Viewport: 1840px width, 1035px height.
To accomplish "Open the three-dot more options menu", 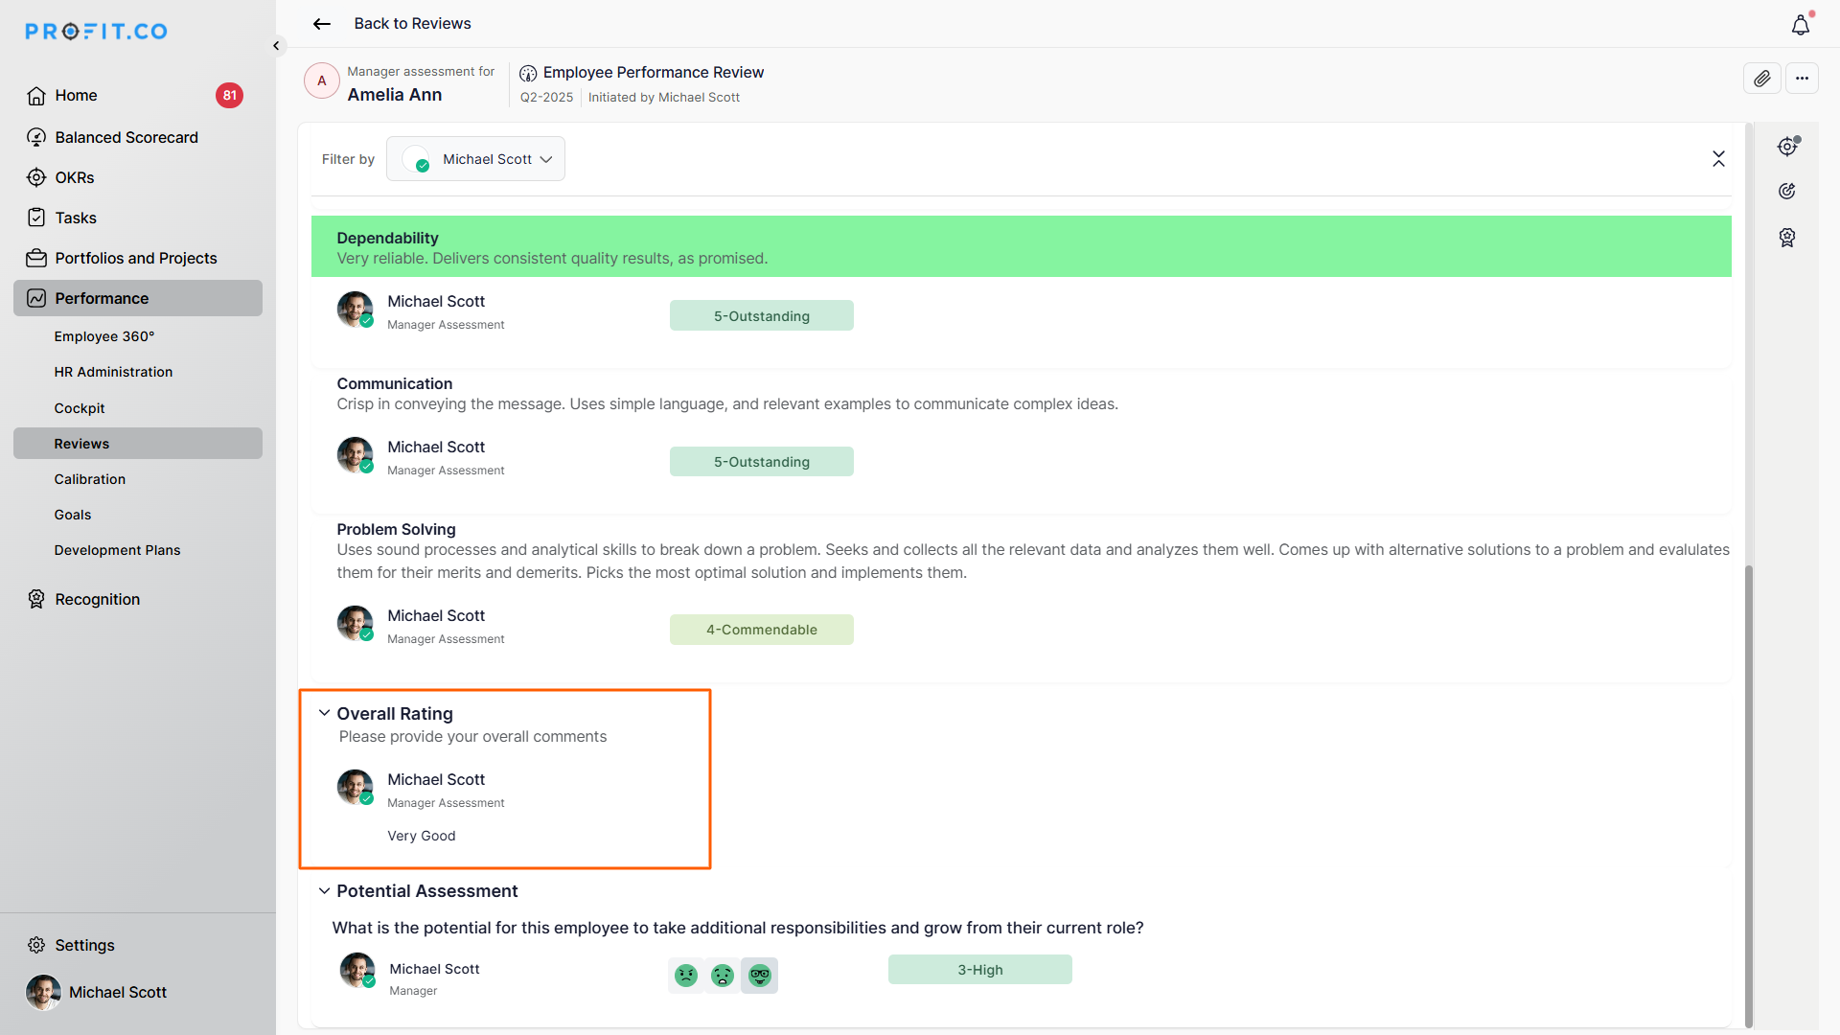I will tap(1802, 79).
